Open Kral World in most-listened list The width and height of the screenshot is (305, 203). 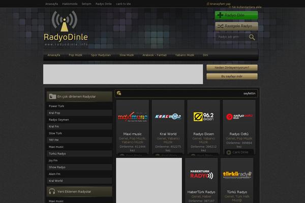[79, 181]
